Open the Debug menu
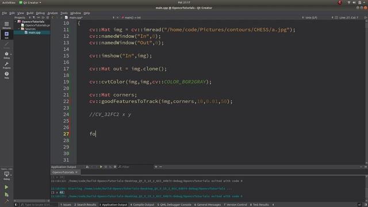368x207 pixels. pyautogui.click(x=40, y=13)
